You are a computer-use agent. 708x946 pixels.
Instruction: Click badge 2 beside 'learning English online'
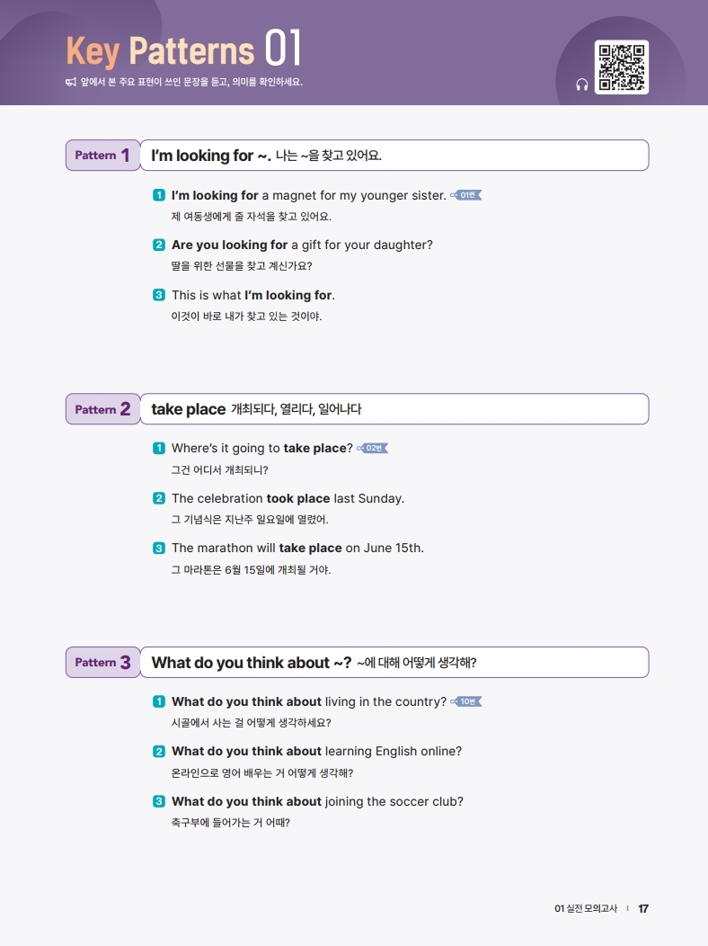(159, 751)
